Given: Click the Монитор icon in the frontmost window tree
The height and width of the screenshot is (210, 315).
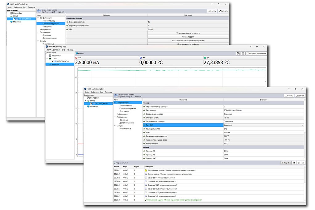Looking at the screenshot, I should coord(88,106).
